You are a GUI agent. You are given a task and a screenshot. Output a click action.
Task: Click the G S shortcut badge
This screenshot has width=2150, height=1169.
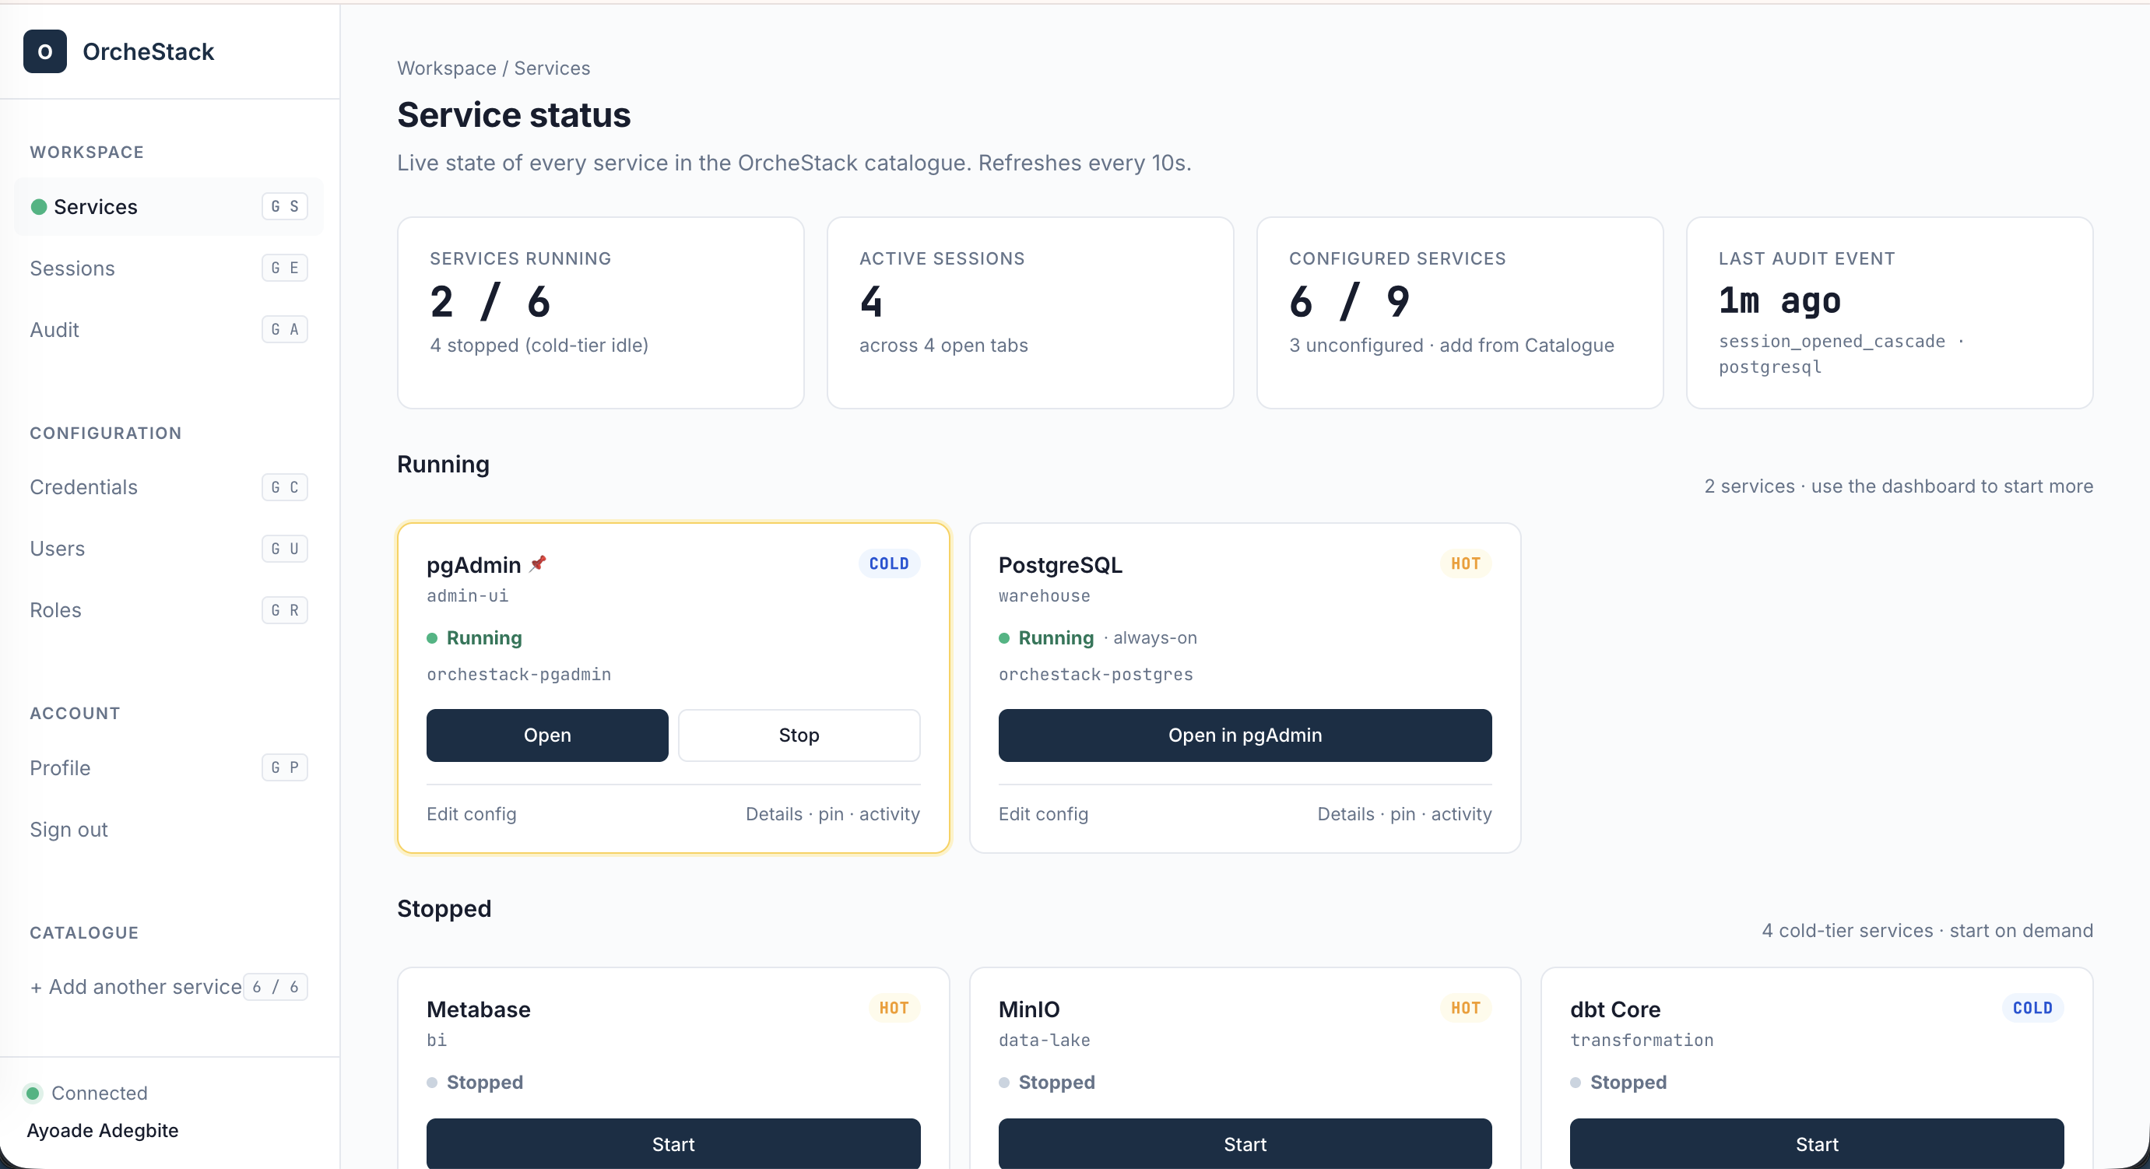point(285,207)
